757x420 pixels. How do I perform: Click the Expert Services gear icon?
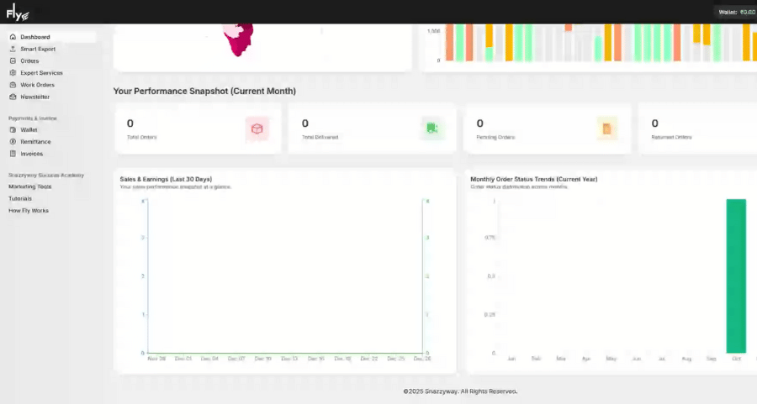coord(13,73)
